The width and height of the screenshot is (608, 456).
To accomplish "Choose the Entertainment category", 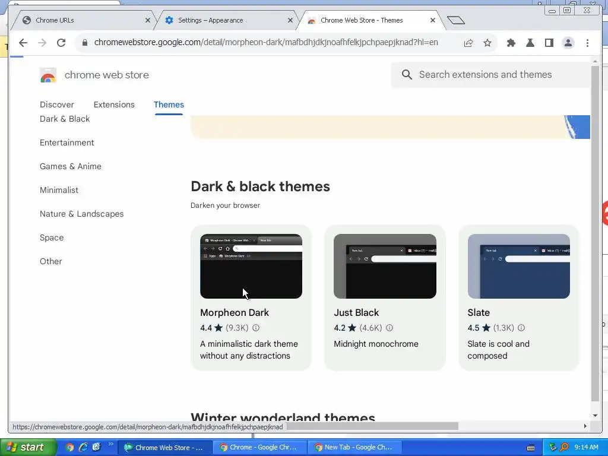I will click(x=66, y=142).
